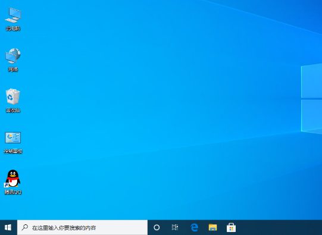
Task: Open the Windows Start menu
Action: tap(8, 227)
